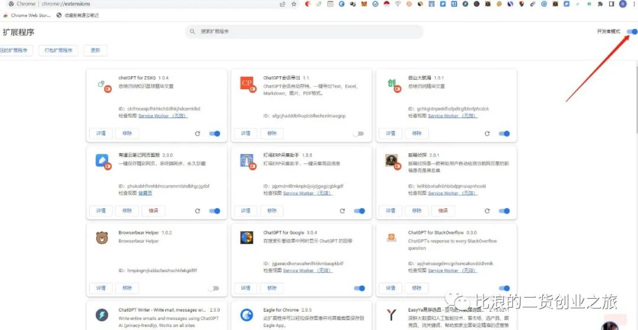Reload the 创业大航海 extension
This screenshot has width=638, height=330.
click(487, 133)
